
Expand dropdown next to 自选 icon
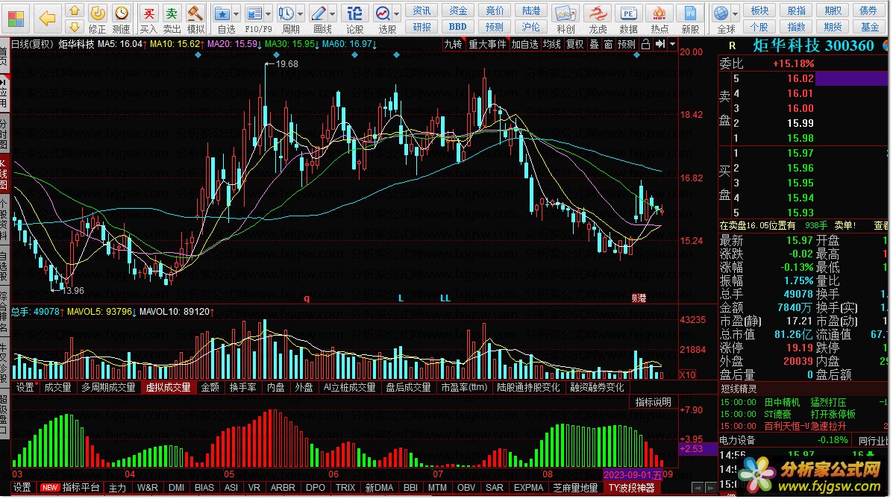tap(236, 13)
